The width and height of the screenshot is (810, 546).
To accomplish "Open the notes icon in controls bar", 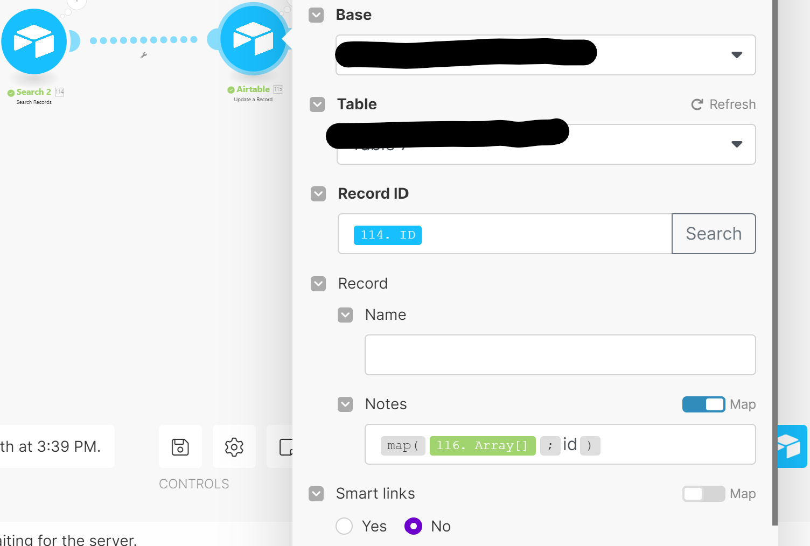I will pyautogui.click(x=280, y=447).
